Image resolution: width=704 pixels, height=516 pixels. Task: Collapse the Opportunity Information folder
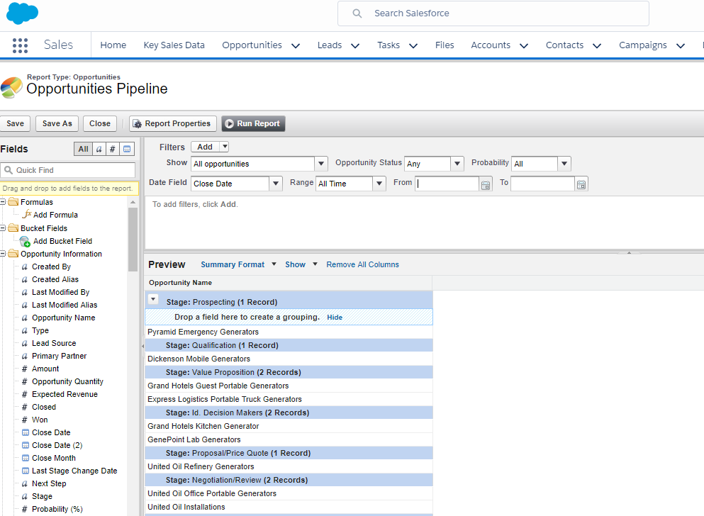(x=3, y=254)
